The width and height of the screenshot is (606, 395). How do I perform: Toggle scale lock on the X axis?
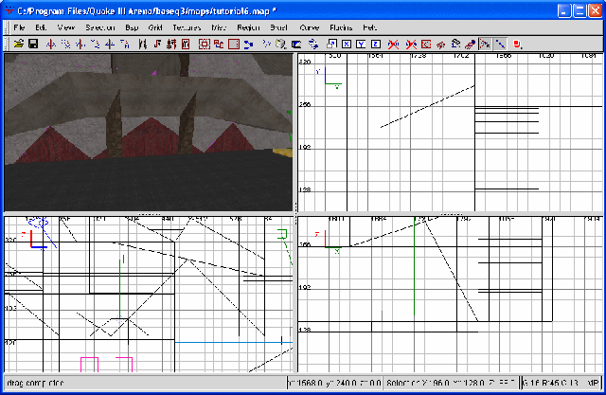tap(347, 45)
